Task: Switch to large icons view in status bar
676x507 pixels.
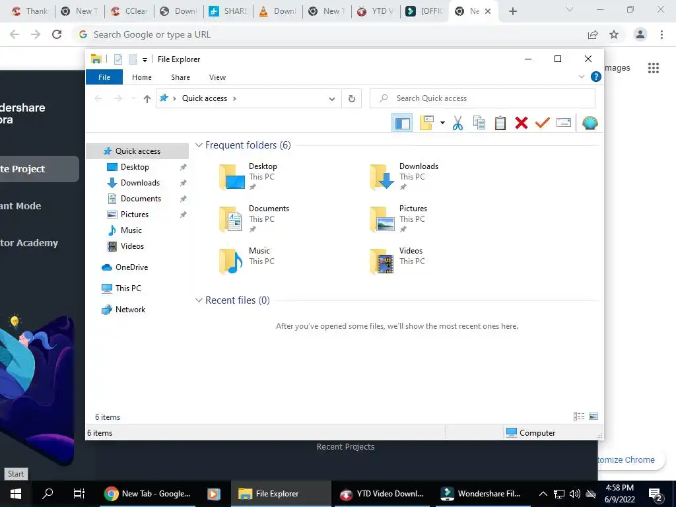Action: pyautogui.click(x=593, y=417)
